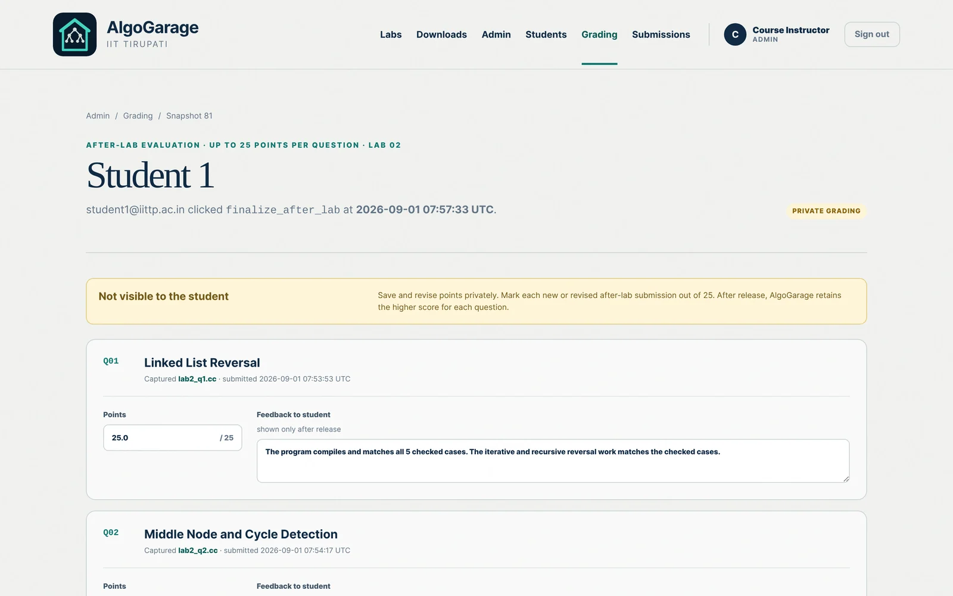
Task: Click the finalize_after_lab code text
Action: pyautogui.click(x=283, y=210)
